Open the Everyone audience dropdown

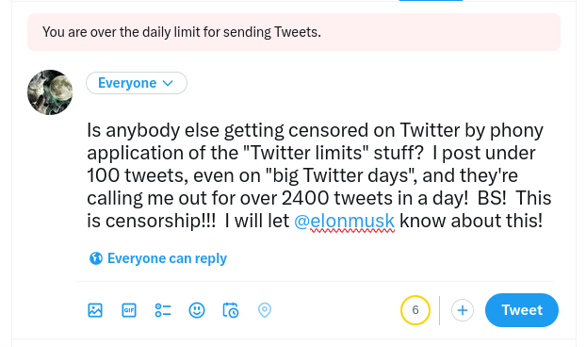coord(137,83)
